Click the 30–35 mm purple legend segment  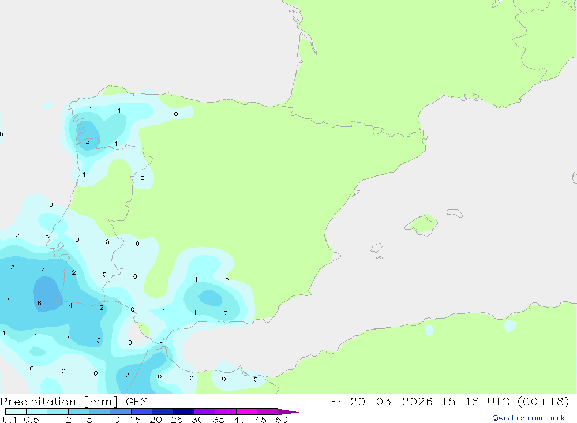point(205,411)
